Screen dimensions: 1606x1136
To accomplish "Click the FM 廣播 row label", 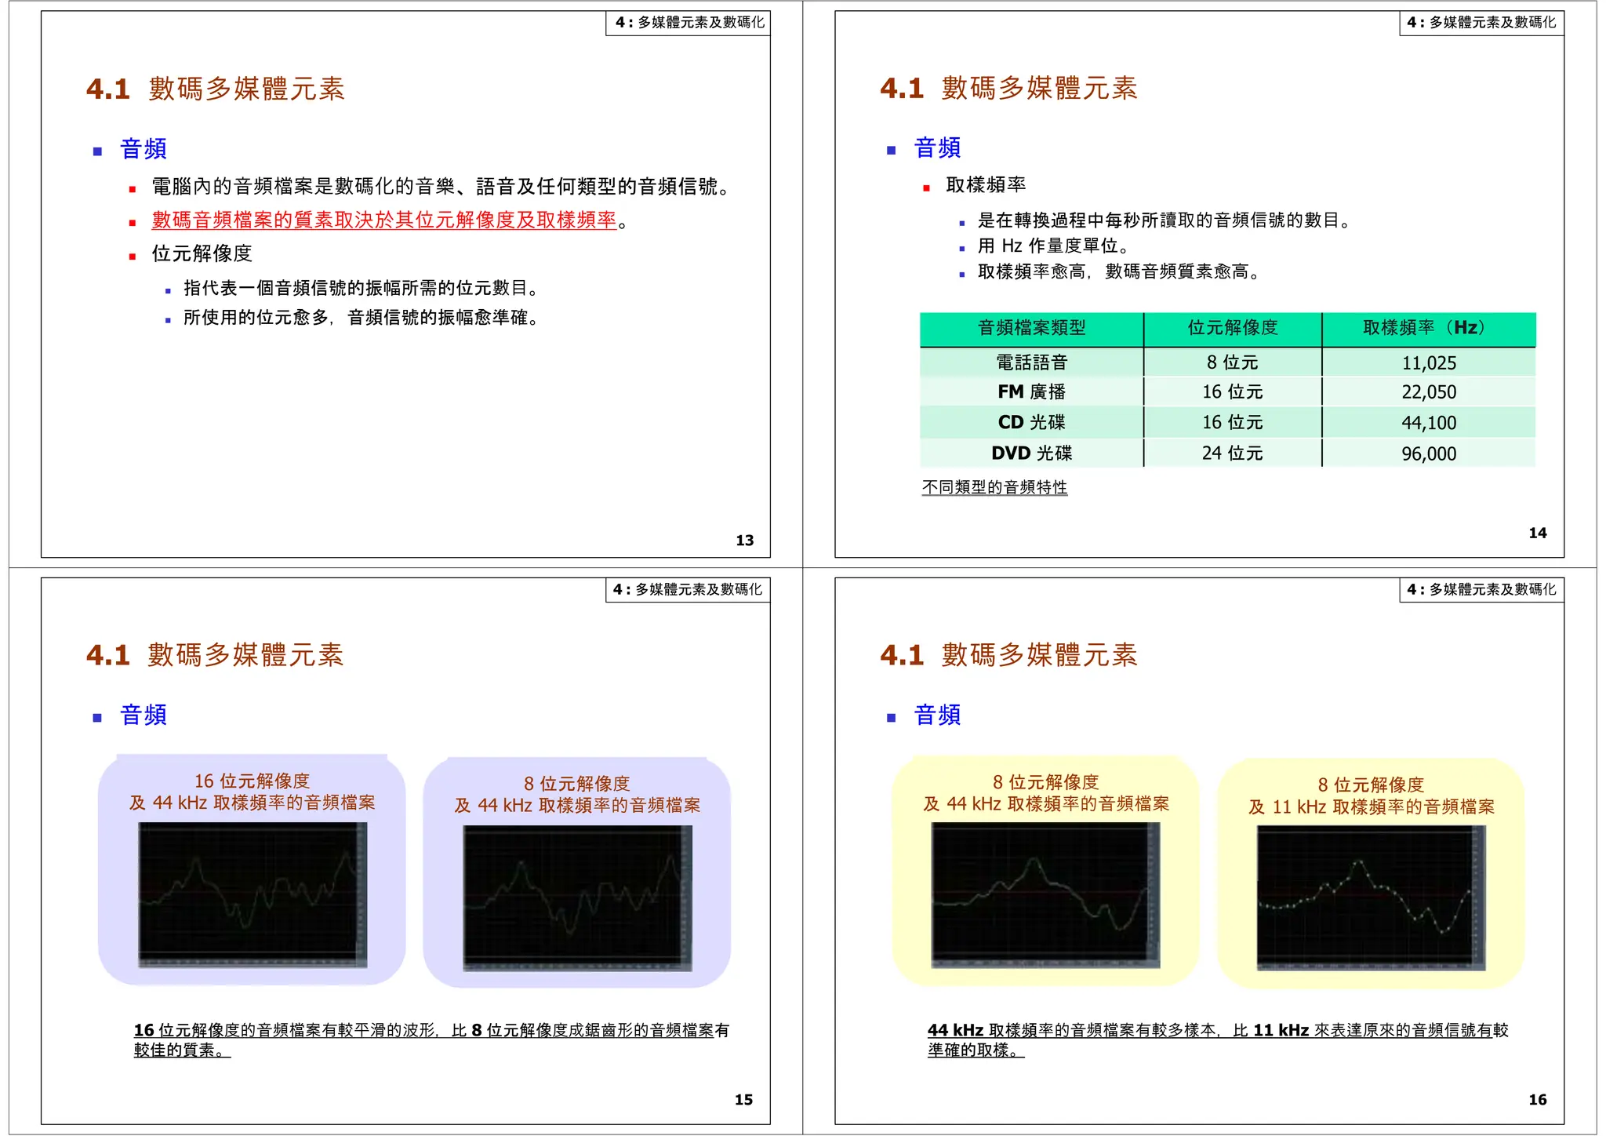I will click(x=1031, y=391).
